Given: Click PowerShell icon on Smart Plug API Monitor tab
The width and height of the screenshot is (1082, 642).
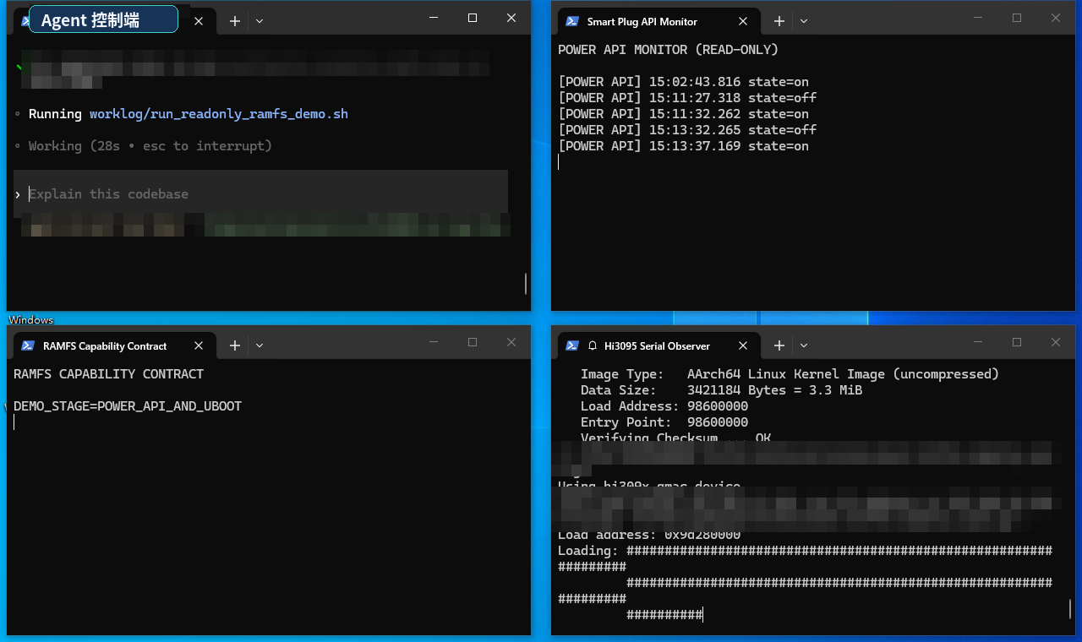Looking at the screenshot, I should coord(572,21).
